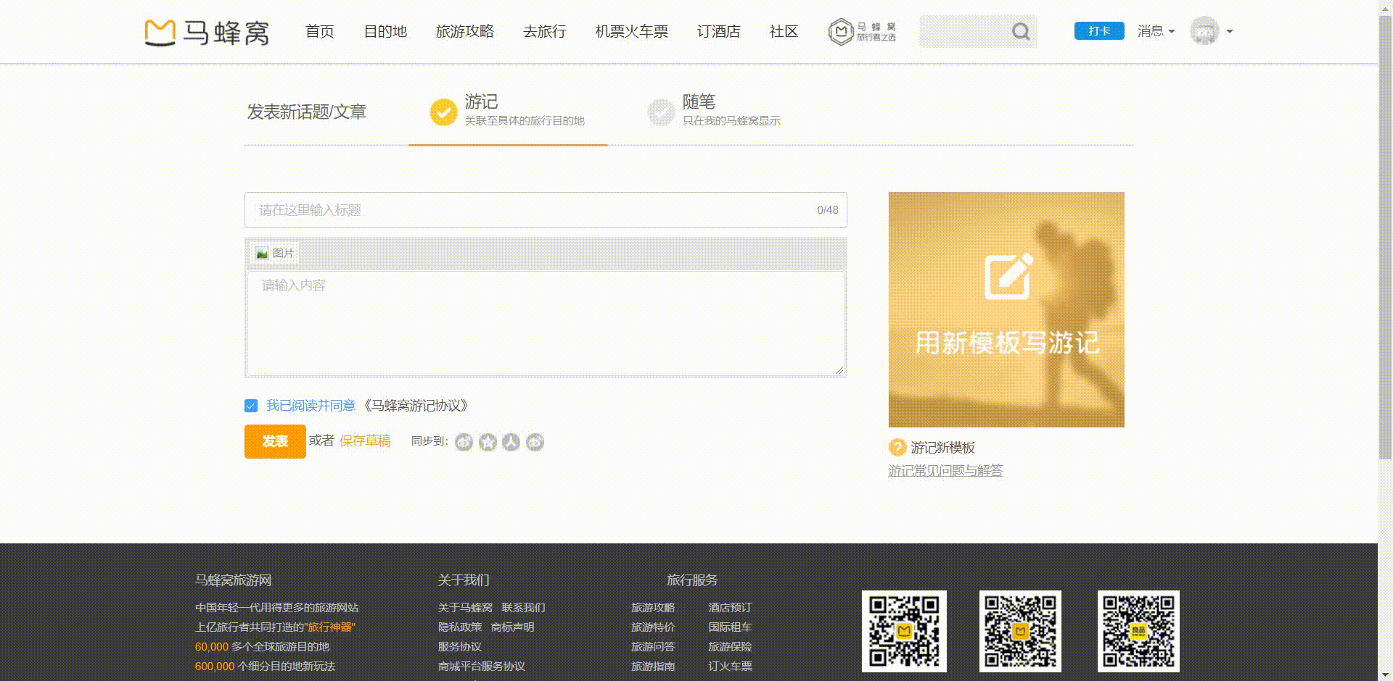Image resolution: width=1393 pixels, height=681 pixels.
Task: Click the search magnifier icon
Action: pos(1021,32)
